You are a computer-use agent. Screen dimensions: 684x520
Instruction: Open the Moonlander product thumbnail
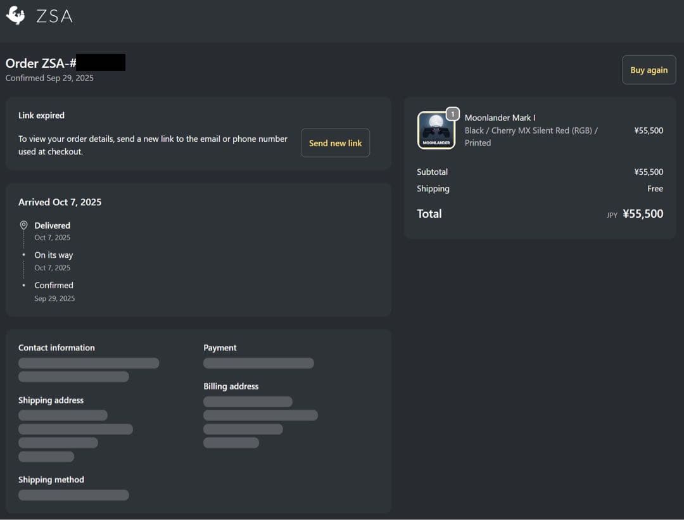tap(436, 130)
